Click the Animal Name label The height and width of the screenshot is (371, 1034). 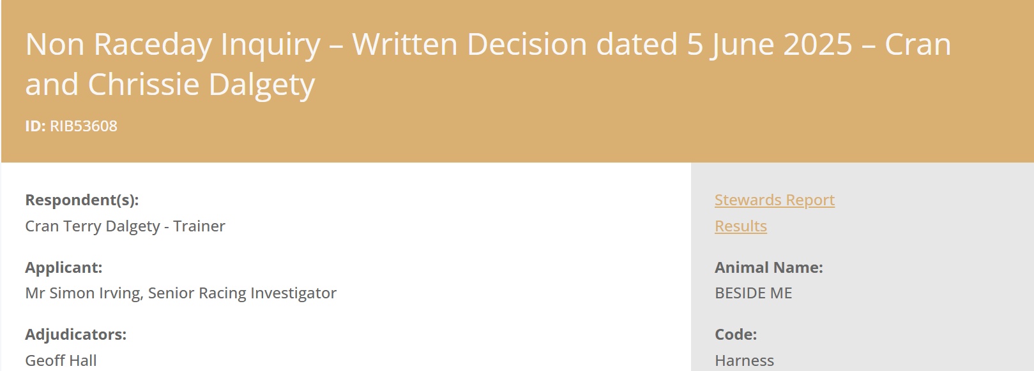[768, 268]
